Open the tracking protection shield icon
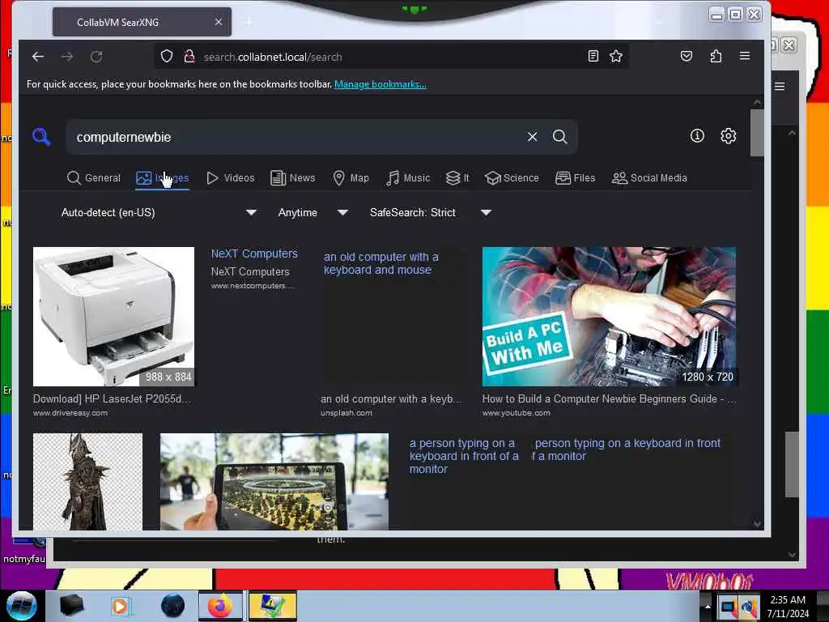The width and height of the screenshot is (829, 622). (x=167, y=56)
